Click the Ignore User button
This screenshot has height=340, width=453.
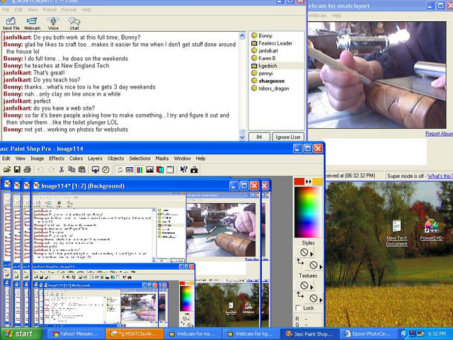pos(288,137)
